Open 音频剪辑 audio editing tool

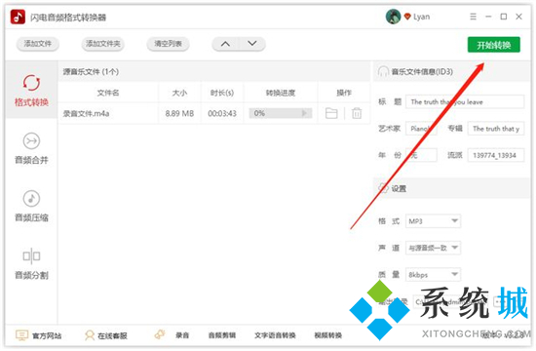click(x=222, y=335)
